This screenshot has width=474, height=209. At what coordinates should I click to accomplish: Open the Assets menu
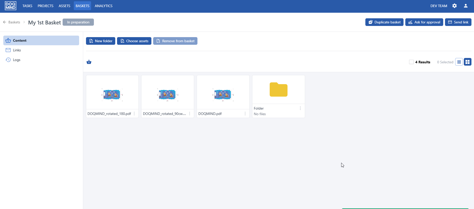click(64, 6)
